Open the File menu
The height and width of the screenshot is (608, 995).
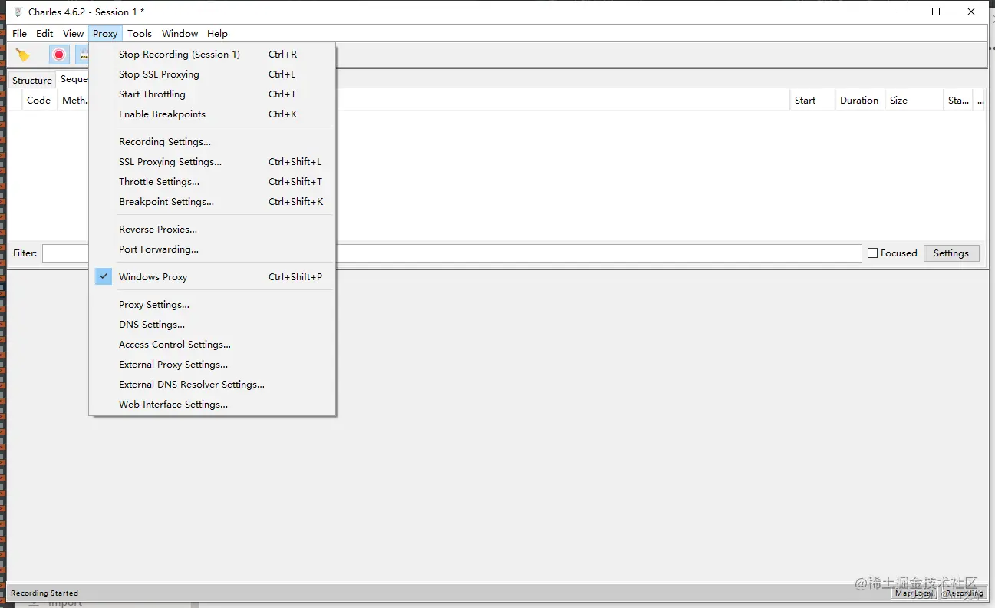20,34
